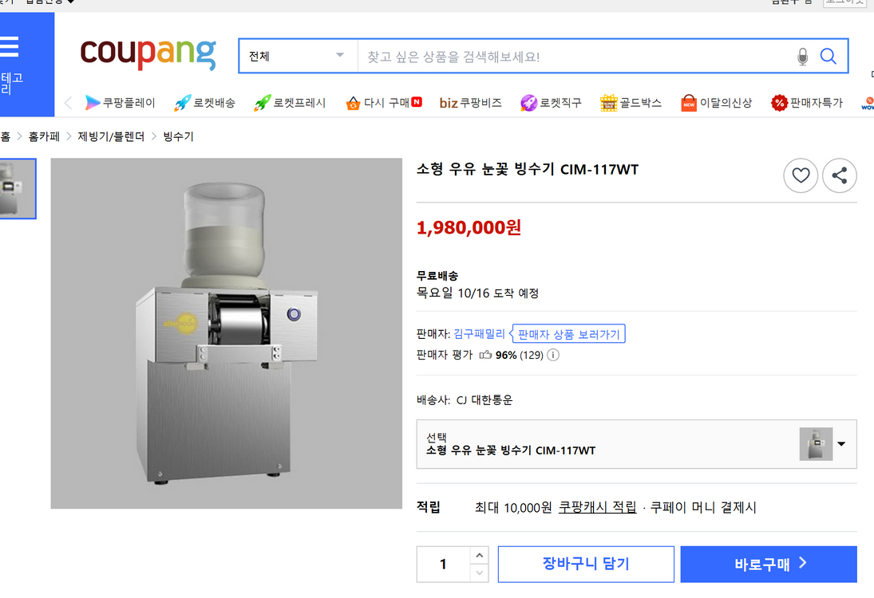Image resolution: width=874 pixels, height=598 pixels.
Task: Click the 장바구니 담기 button
Action: click(586, 565)
